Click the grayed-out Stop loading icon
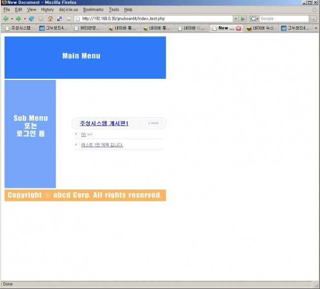Viewport: 320px width, 289px height. coord(41,19)
